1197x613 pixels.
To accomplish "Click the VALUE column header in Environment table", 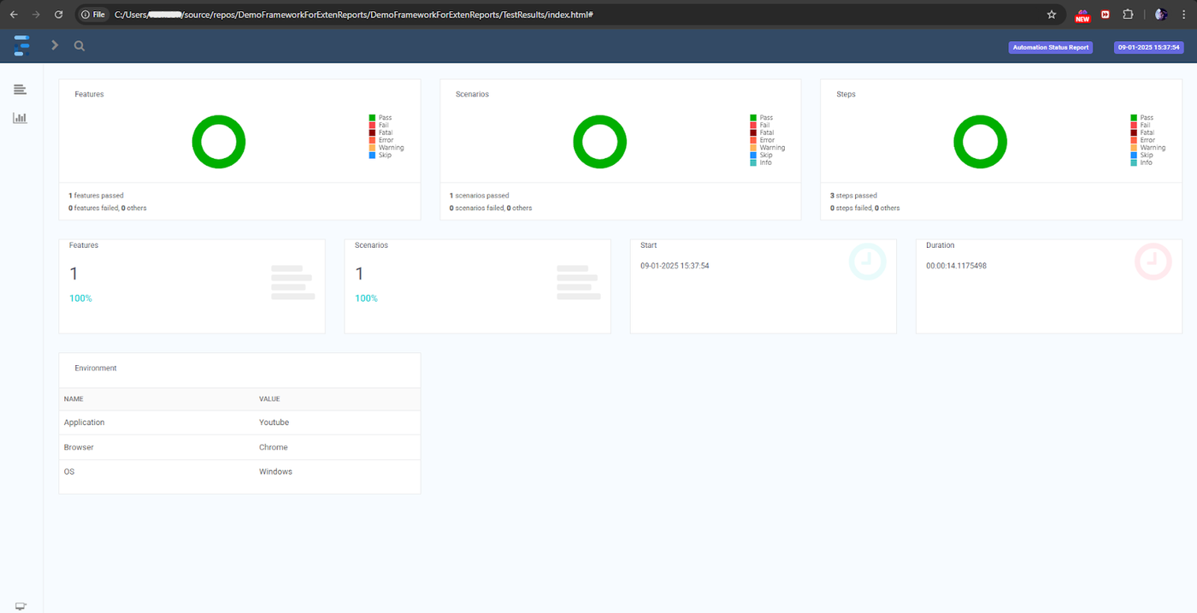I will (x=269, y=399).
